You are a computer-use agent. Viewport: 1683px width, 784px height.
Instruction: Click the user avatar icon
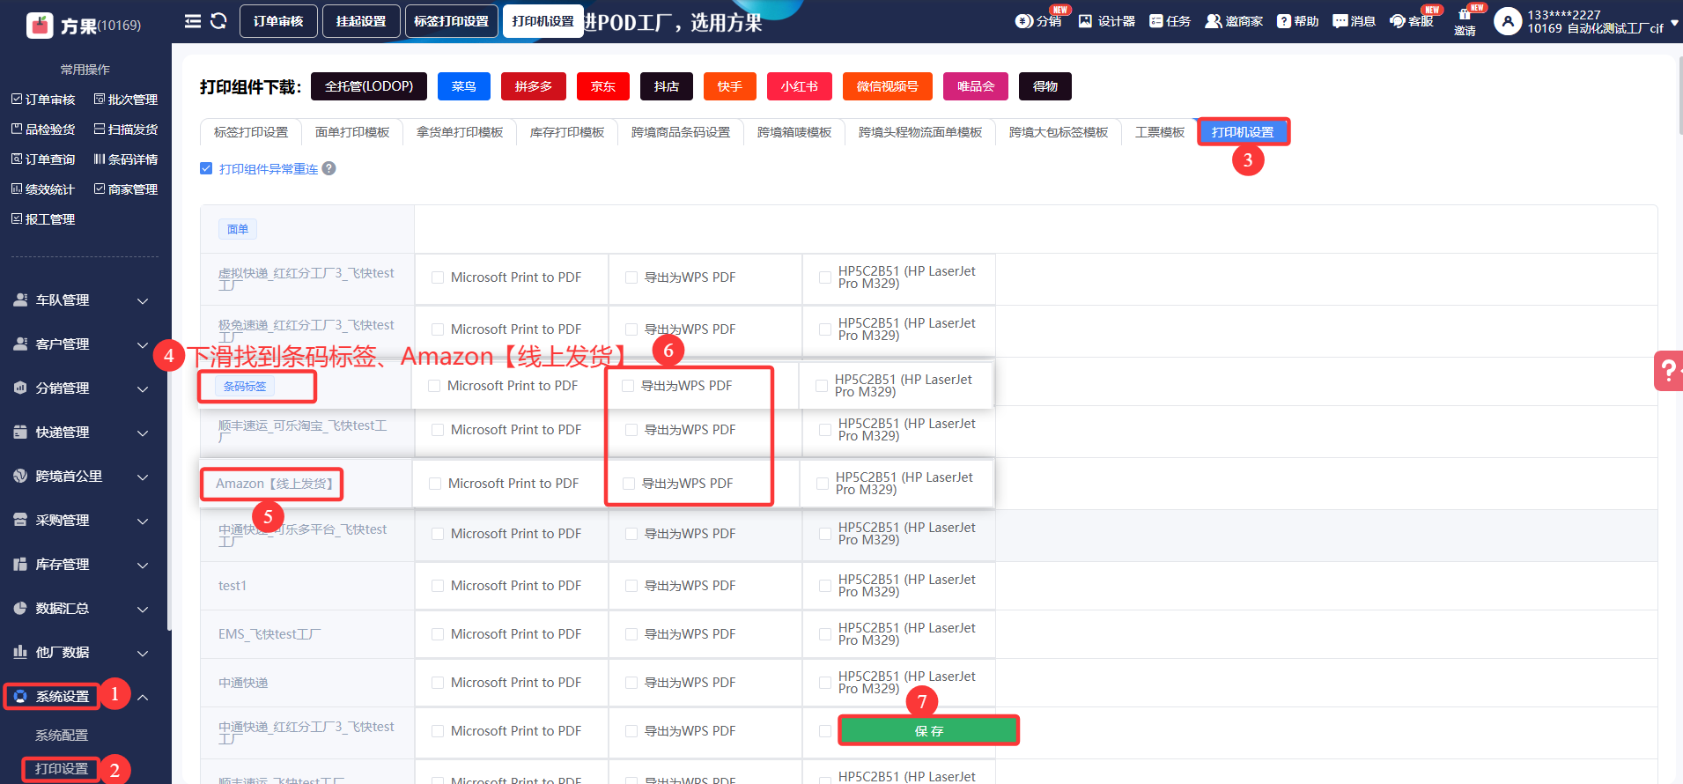[x=1508, y=21]
